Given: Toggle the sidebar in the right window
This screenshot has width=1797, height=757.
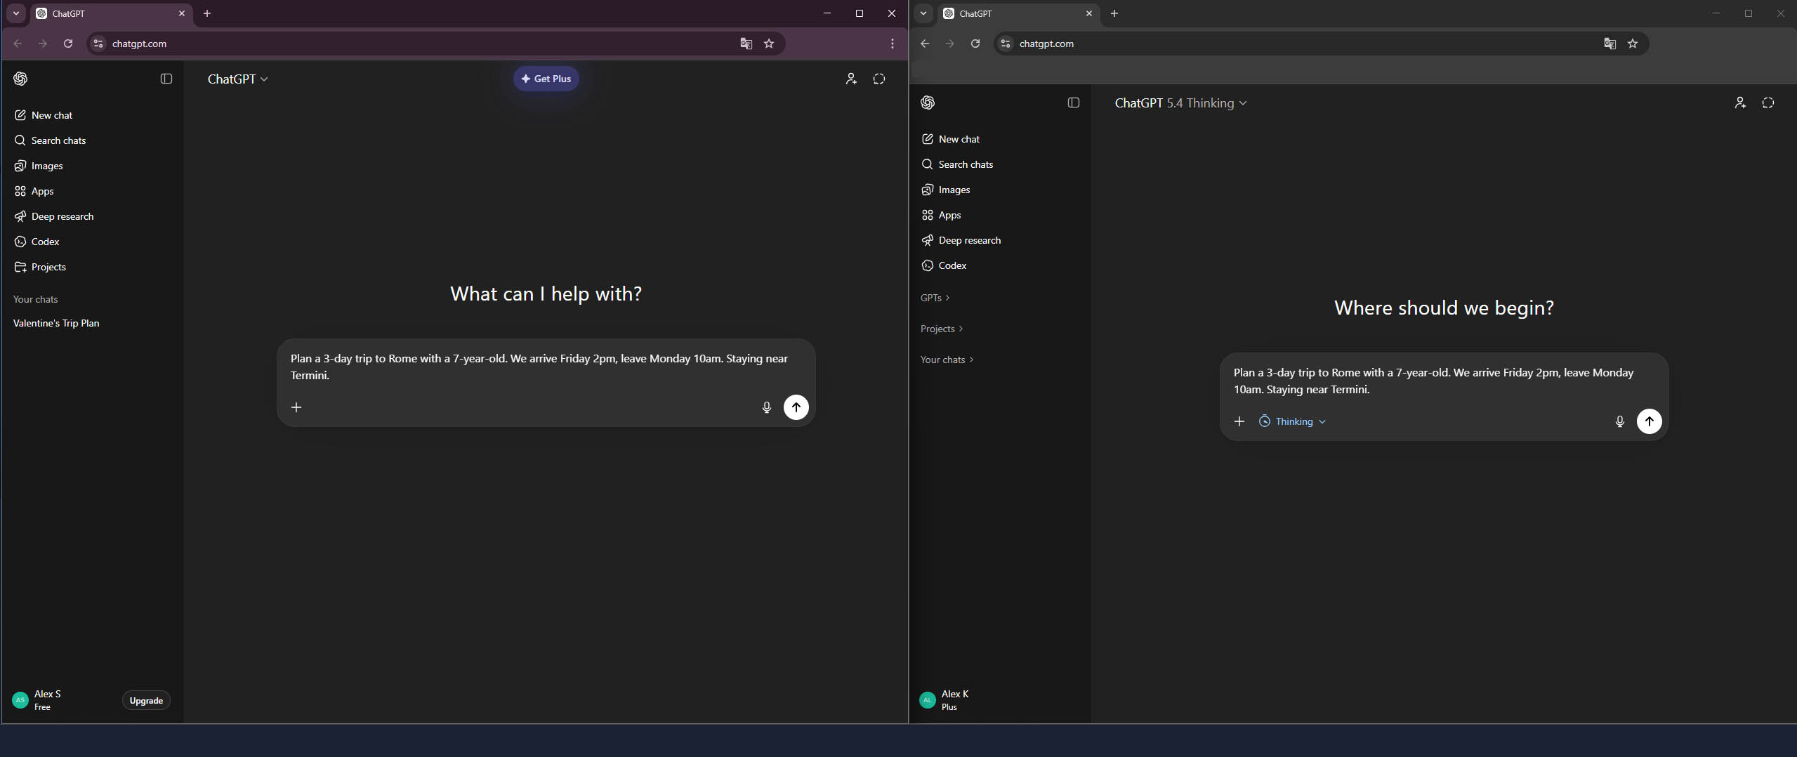Looking at the screenshot, I should 1073,103.
